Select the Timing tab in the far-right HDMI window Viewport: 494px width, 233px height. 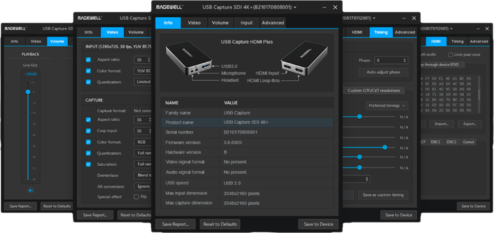(x=457, y=41)
